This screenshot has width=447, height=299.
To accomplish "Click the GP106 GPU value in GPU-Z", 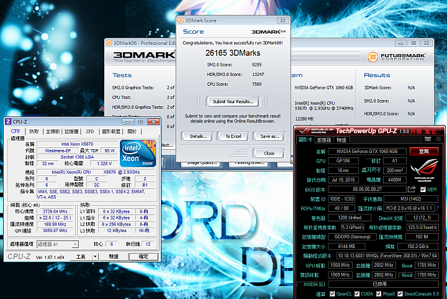I will point(343,161).
